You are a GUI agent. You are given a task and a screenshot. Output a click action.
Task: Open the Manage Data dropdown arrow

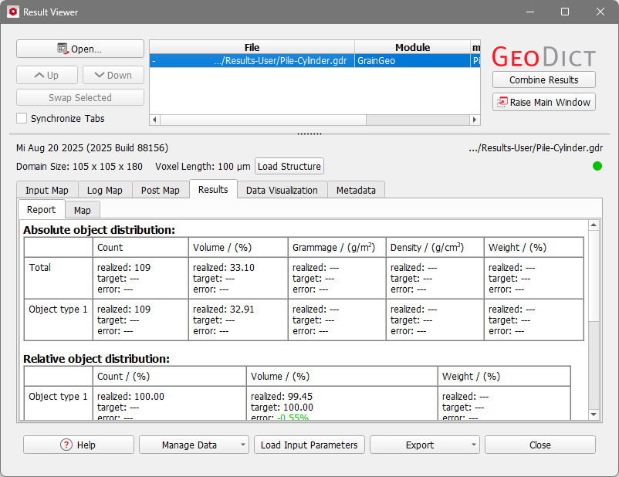pyautogui.click(x=243, y=445)
